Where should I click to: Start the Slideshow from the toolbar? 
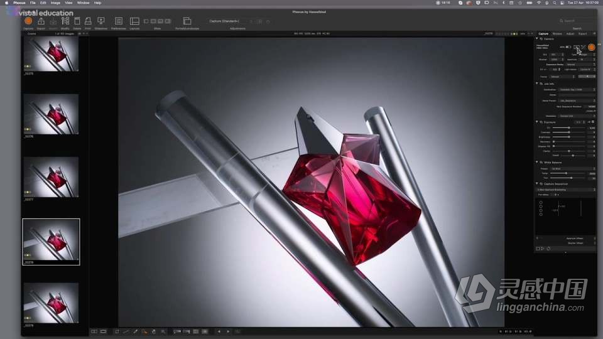click(x=101, y=21)
